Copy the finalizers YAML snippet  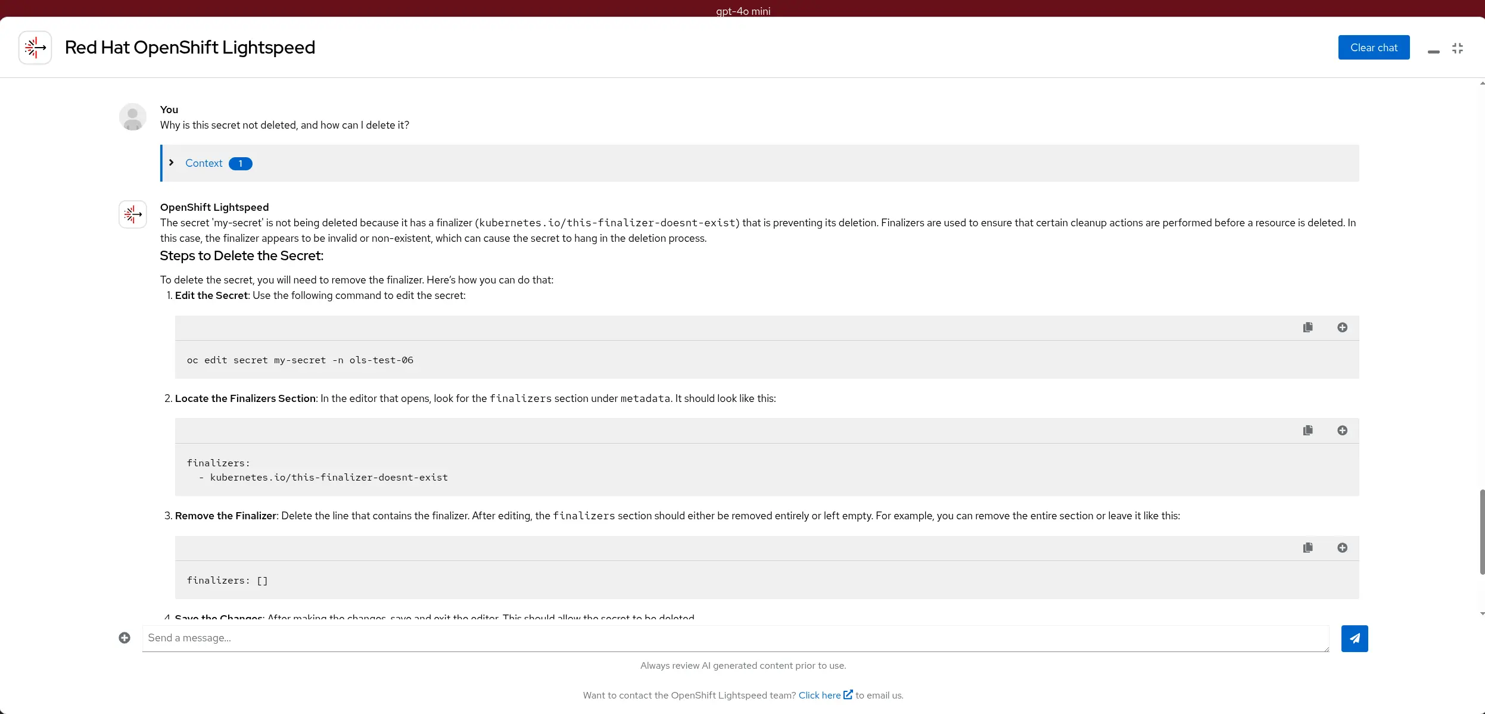pos(1307,431)
